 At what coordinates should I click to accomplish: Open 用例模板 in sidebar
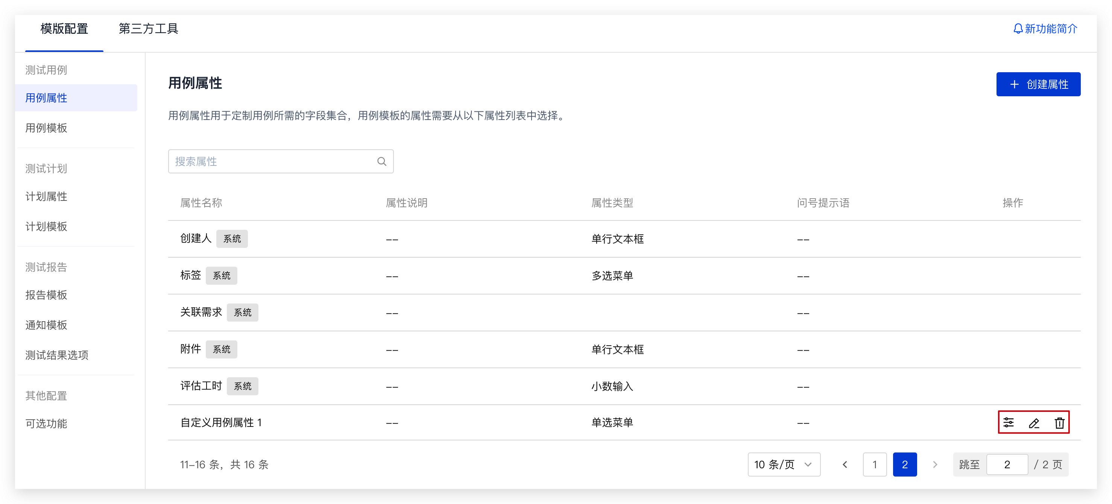pyautogui.click(x=46, y=128)
